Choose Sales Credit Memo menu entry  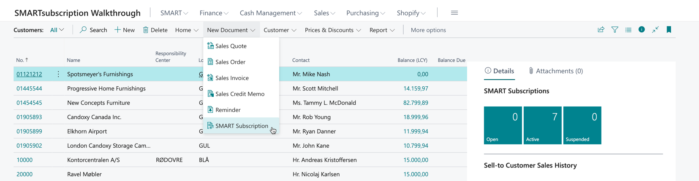[239, 94]
